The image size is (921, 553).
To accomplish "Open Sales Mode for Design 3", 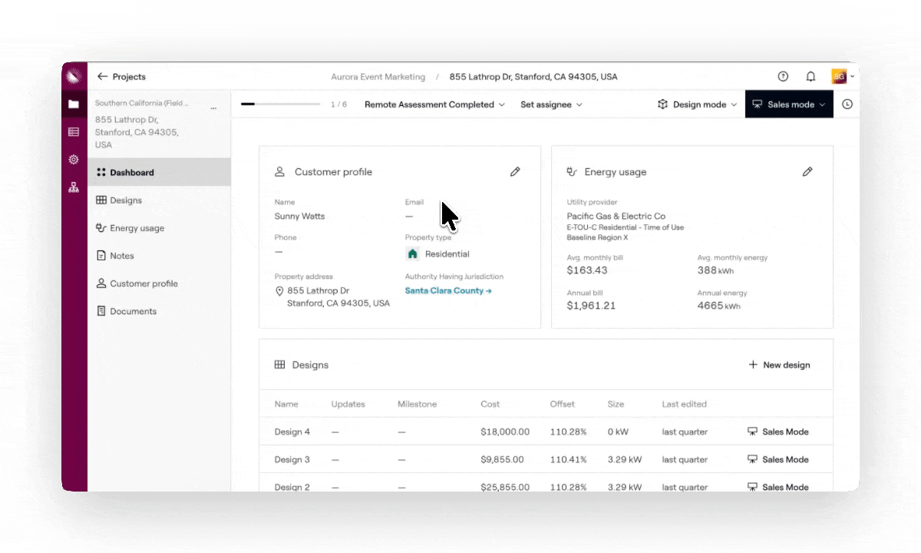I will point(778,459).
